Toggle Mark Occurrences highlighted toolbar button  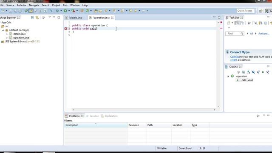tap(31, 11)
